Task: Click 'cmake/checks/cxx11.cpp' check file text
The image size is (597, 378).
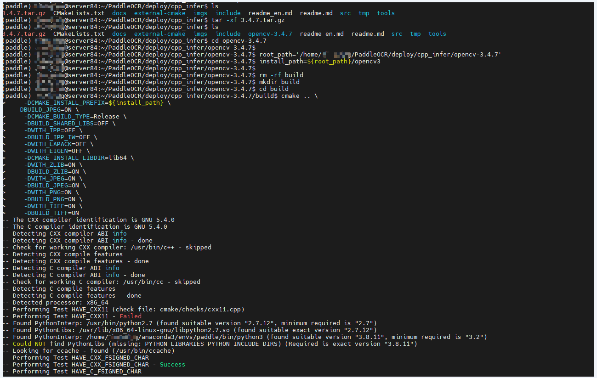Action: coord(200,310)
